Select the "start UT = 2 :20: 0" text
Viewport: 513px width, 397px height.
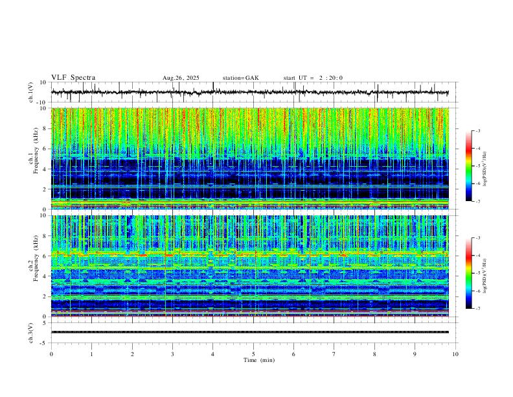point(313,78)
